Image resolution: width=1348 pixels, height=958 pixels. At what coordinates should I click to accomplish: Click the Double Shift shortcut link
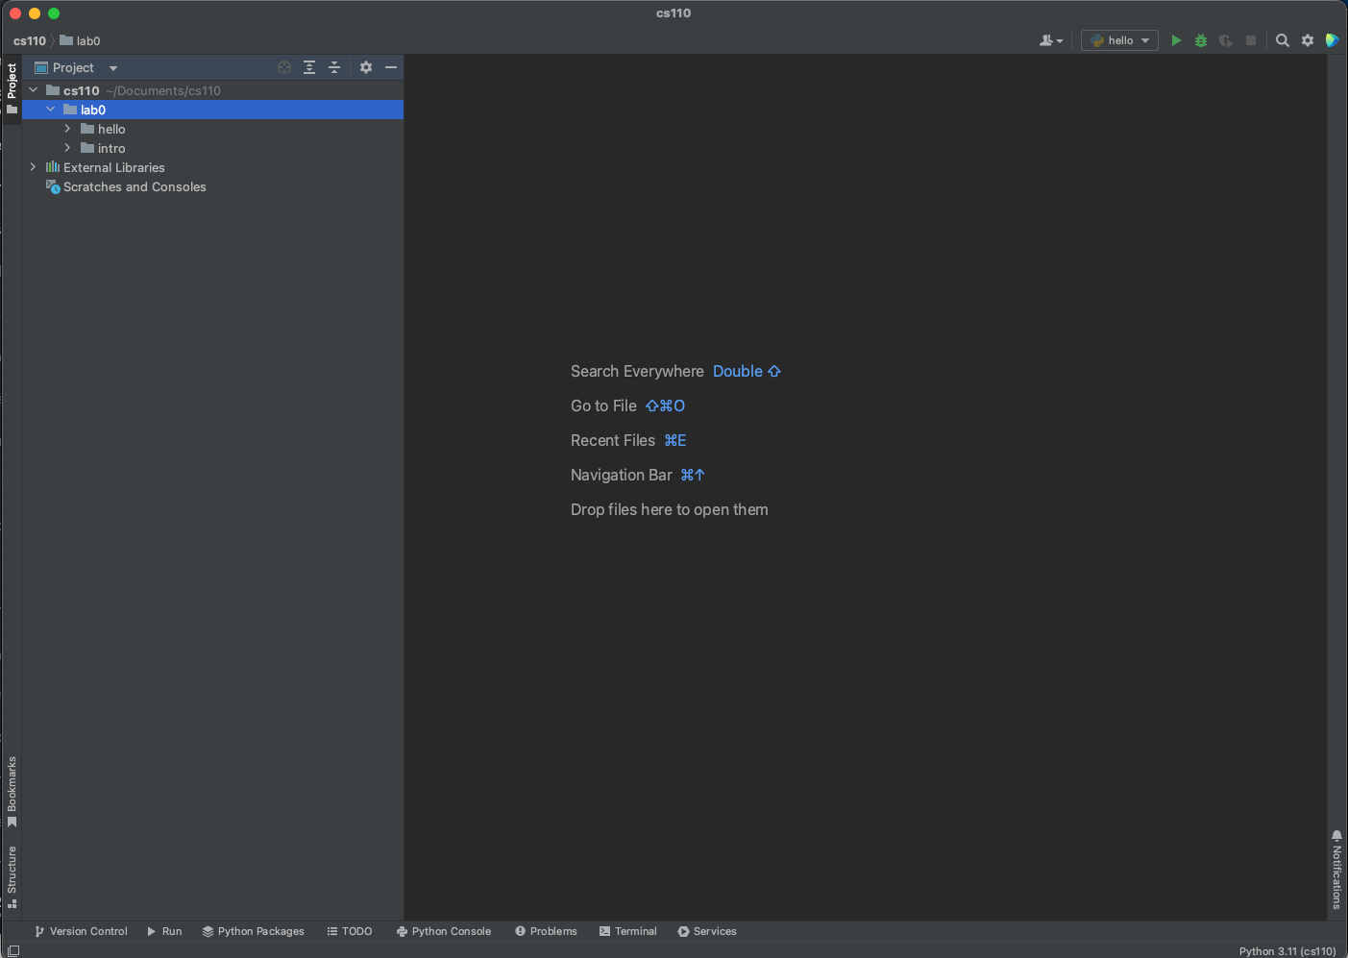click(747, 371)
